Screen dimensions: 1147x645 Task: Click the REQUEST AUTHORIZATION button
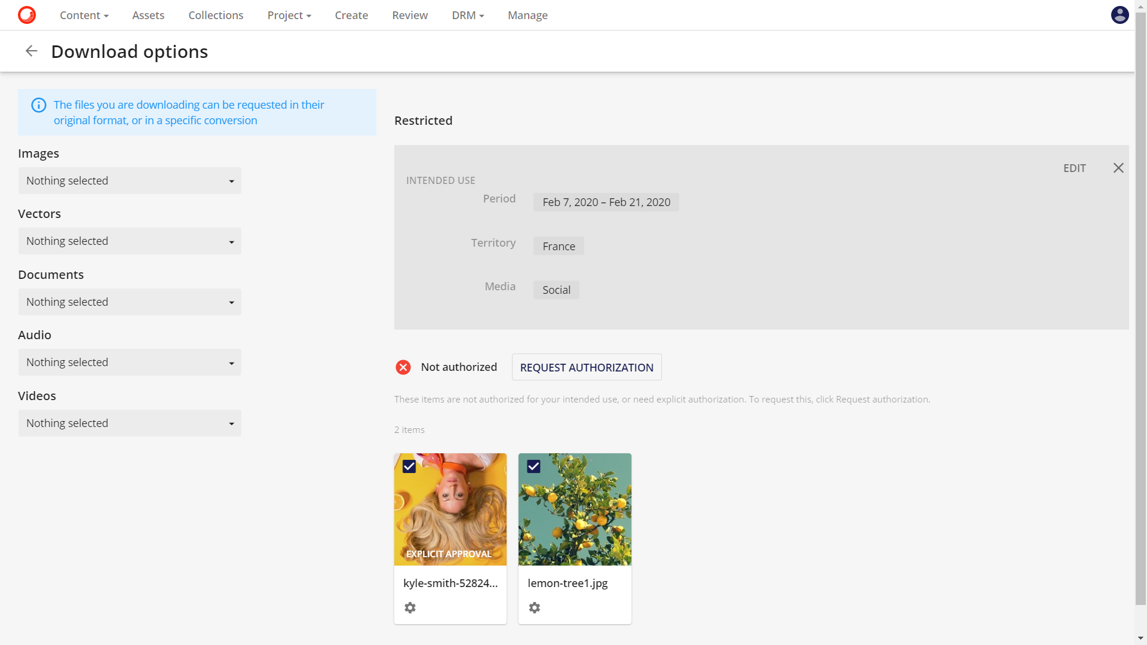tap(586, 367)
